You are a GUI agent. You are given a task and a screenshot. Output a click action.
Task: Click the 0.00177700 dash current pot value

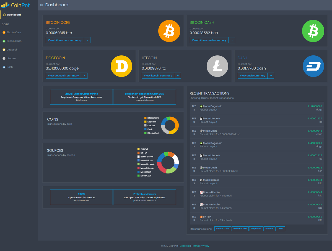252,68
